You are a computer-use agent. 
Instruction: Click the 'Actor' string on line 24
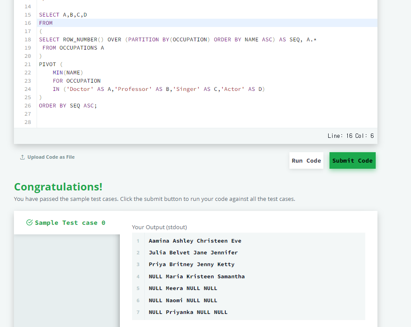[x=233, y=89]
